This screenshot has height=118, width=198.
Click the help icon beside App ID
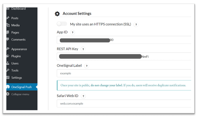[x=73, y=32]
